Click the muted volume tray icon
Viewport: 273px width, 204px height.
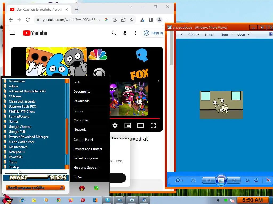pyautogui.click(x=232, y=201)
